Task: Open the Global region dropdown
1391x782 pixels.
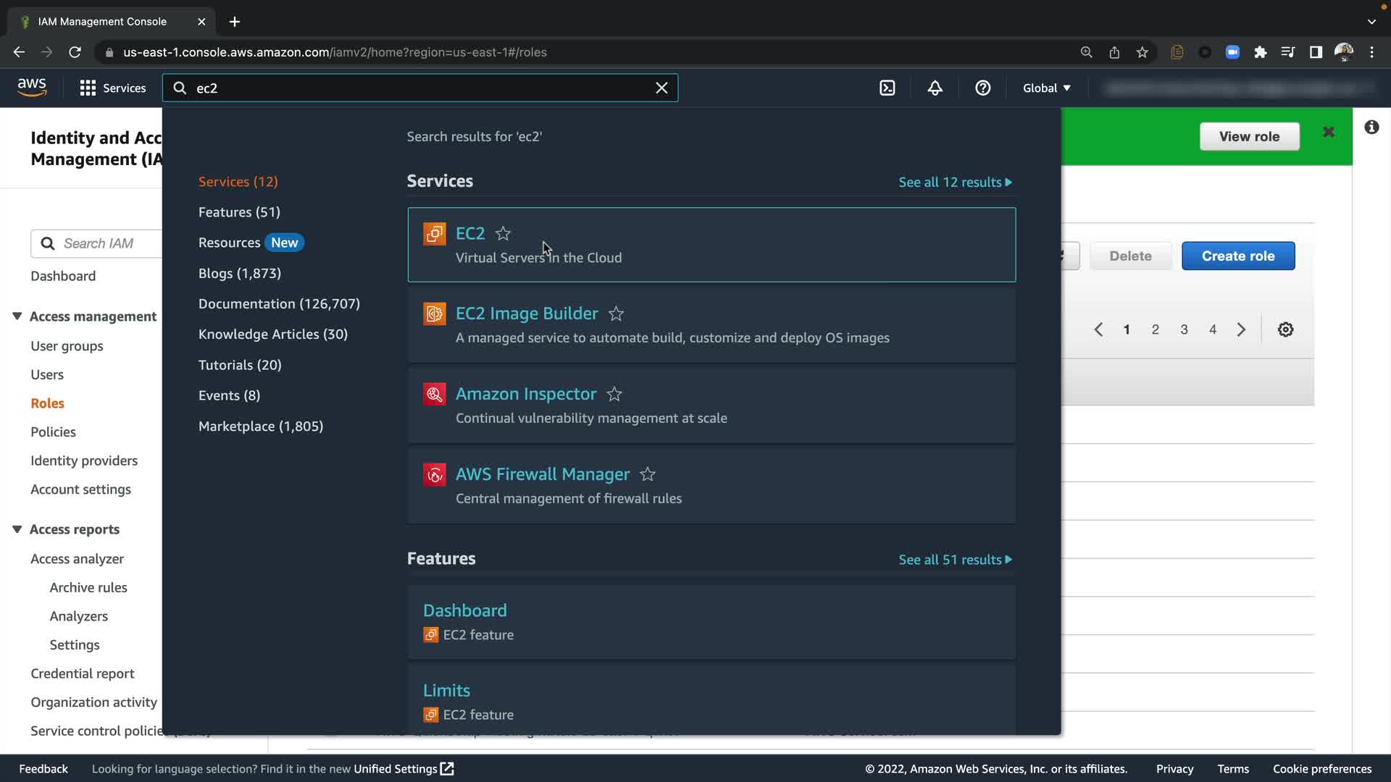Action: pos(1046,88)
